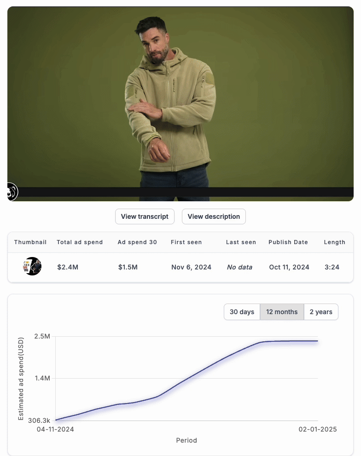The width and height of the screenshot is (361, 456).
Task: Sort by Total ad spend column
Action: coord(80,242)
